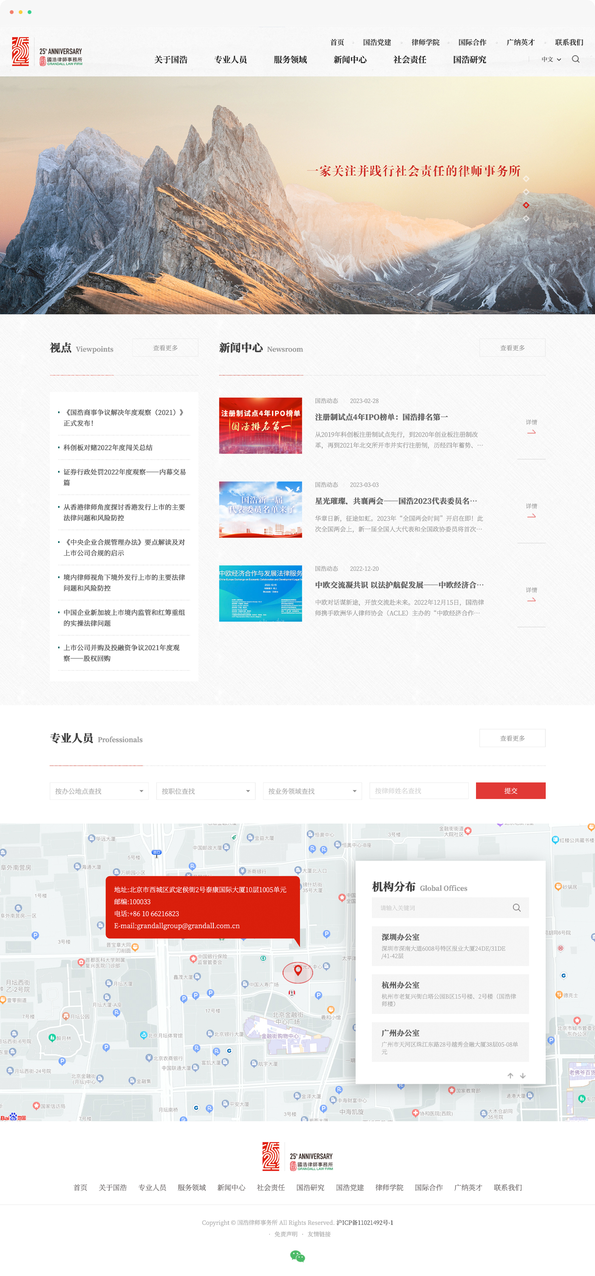Viewport: 595px width, 1276px height.
Task: Expand the 按办公地点查找 dropdown
Action: click(x=99, y=791)
